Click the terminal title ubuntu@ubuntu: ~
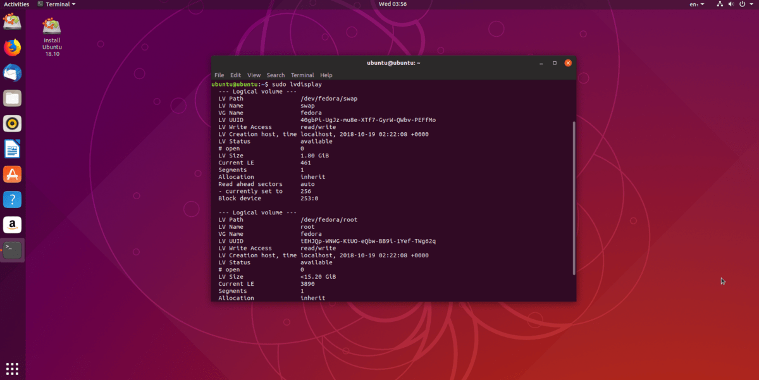This screenshot has width=759, height=380. tap(393, 63)
